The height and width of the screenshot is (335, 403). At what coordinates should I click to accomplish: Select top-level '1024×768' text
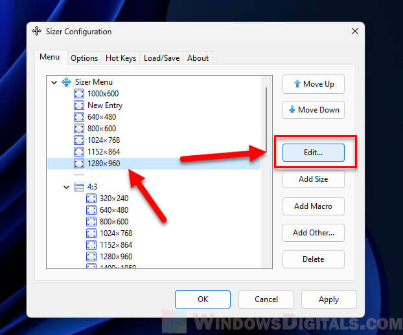(x=104, y=140)
